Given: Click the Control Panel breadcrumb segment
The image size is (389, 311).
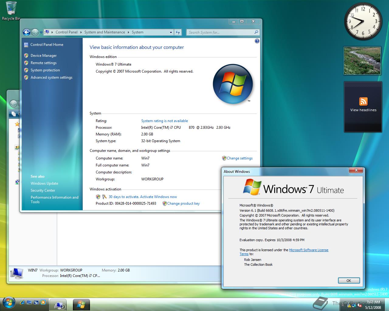Looking at the screenshot, I should [67, 32].
